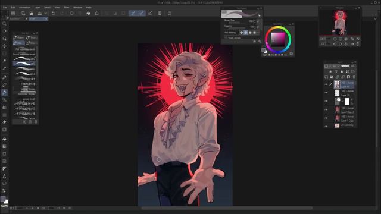Hide the fourth layer in Layer panel
This screenshot has width=381, height=214.
coord(326,109)
